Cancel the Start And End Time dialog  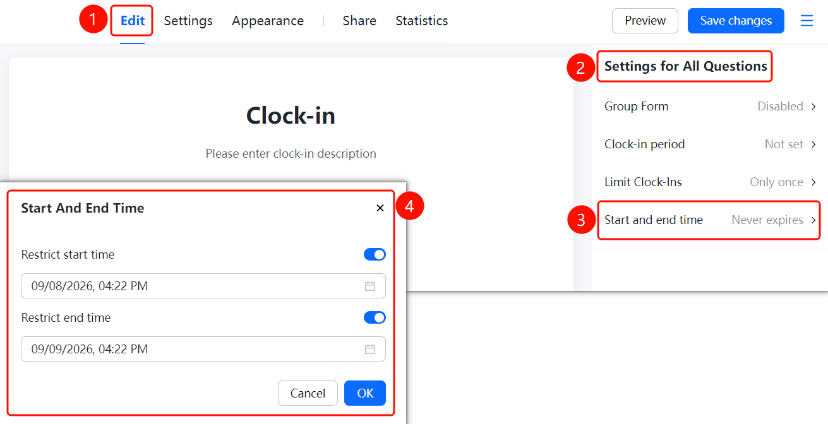click(308, 393)
